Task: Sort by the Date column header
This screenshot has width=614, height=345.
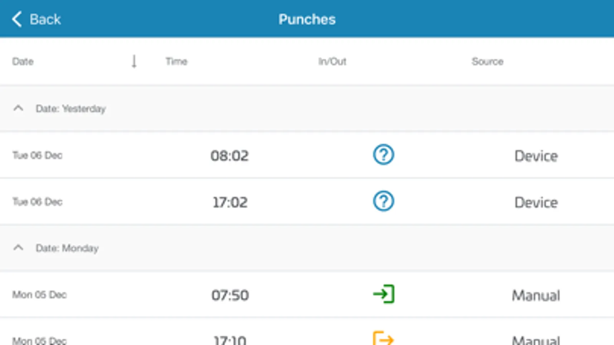Action: pos(23,61)
